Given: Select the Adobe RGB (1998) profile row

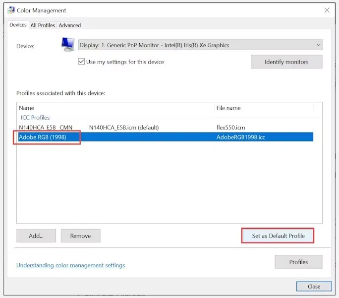Looking at the screenshot, I should tap(166, 137).
